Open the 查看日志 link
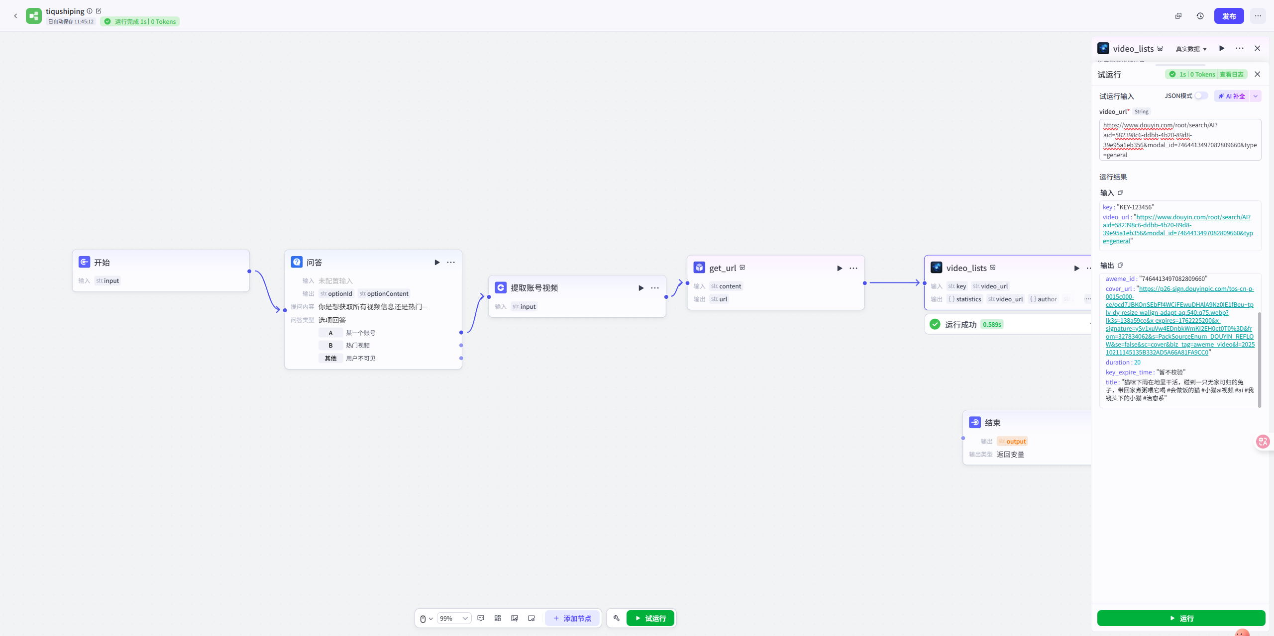 point(1231,74)
